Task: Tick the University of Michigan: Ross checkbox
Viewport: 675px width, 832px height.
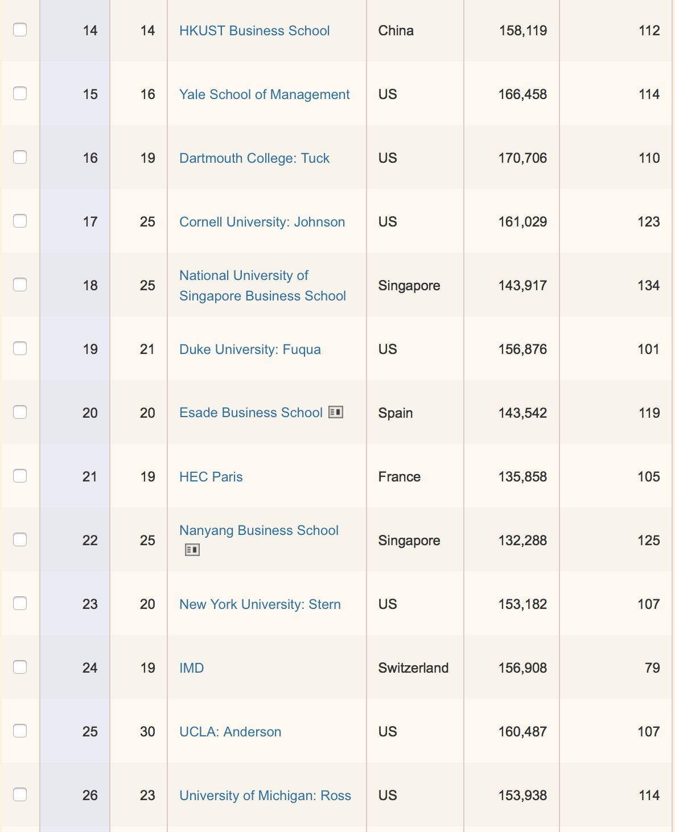Action: [20, 794]
